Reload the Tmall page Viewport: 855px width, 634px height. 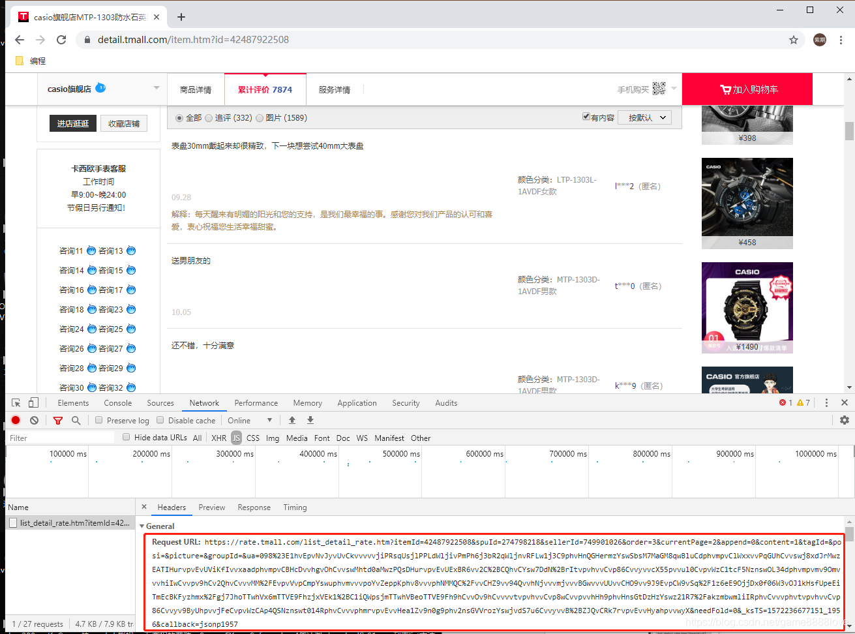(x=61, y=40)
